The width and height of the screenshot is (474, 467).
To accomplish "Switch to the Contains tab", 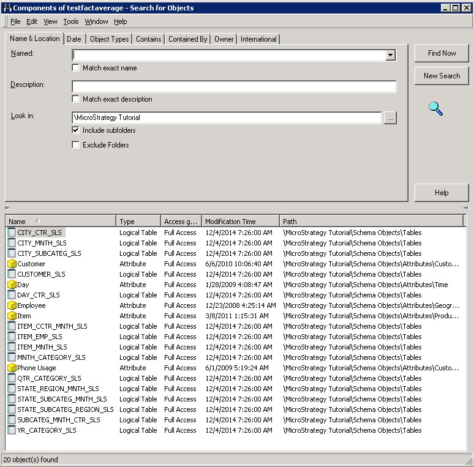I will pyautogui.click(x=148, y=39).
